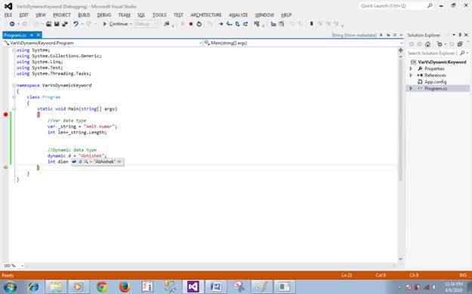Click the Continue debugging button

(115, 24)
